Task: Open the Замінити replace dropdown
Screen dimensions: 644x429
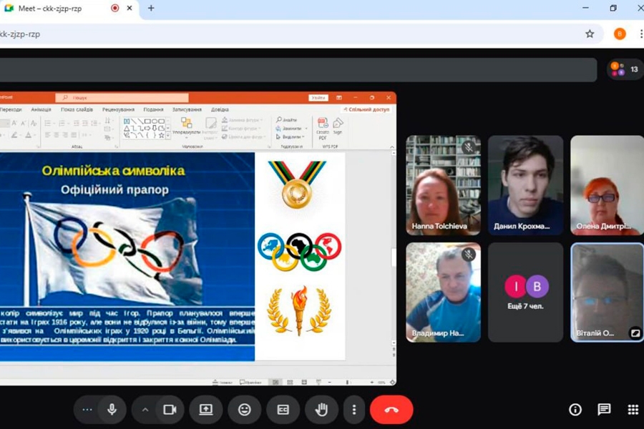Action: coord(292,129)
